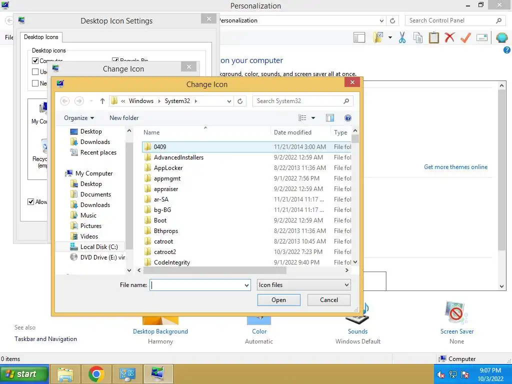Screen dimensions: 512x384
Task: Open the Icon files type dropdown
Action: coord(303,285)
